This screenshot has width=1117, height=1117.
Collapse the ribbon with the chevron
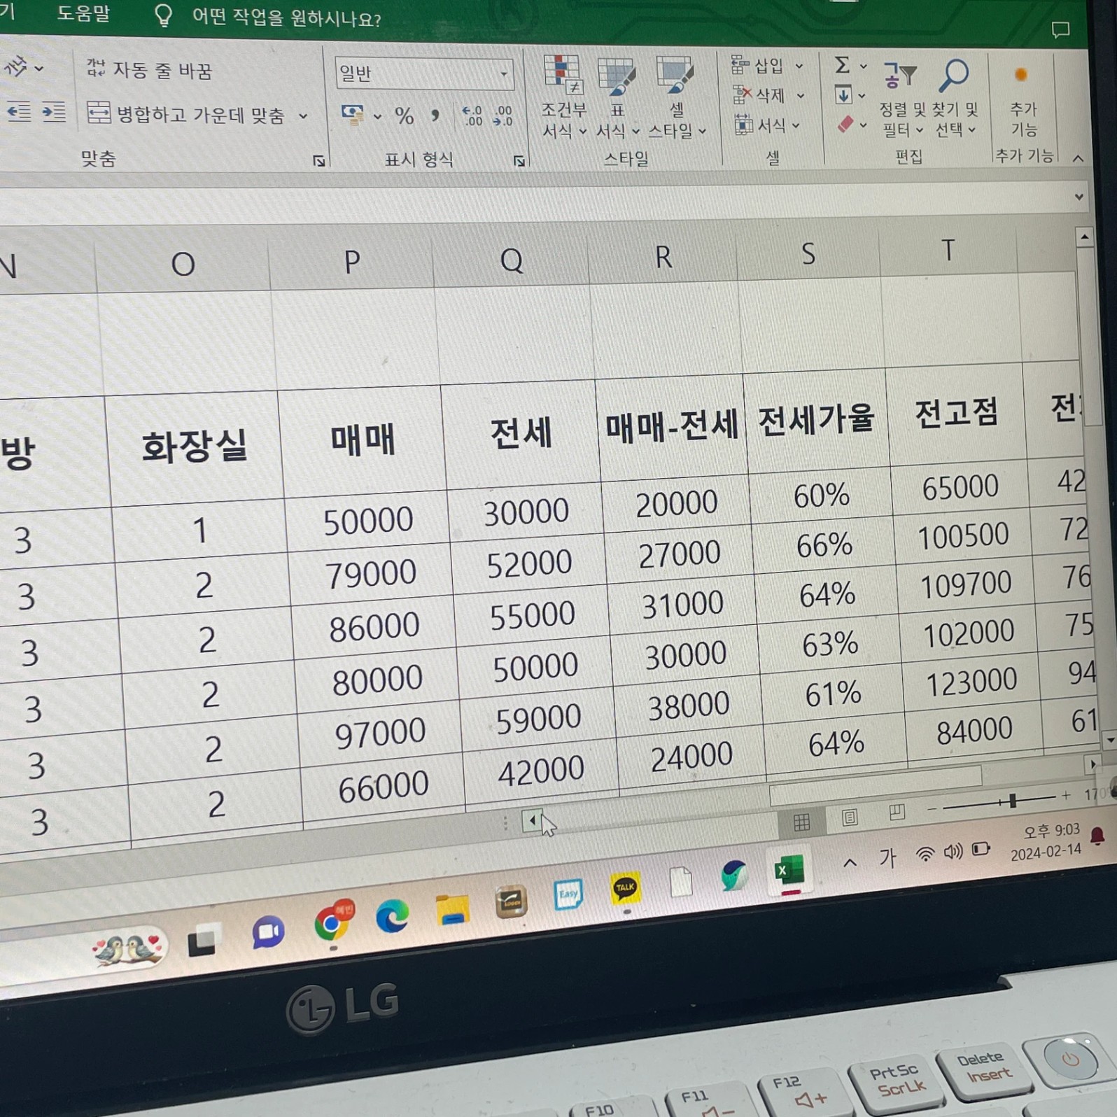click(x=1079, y=159)
